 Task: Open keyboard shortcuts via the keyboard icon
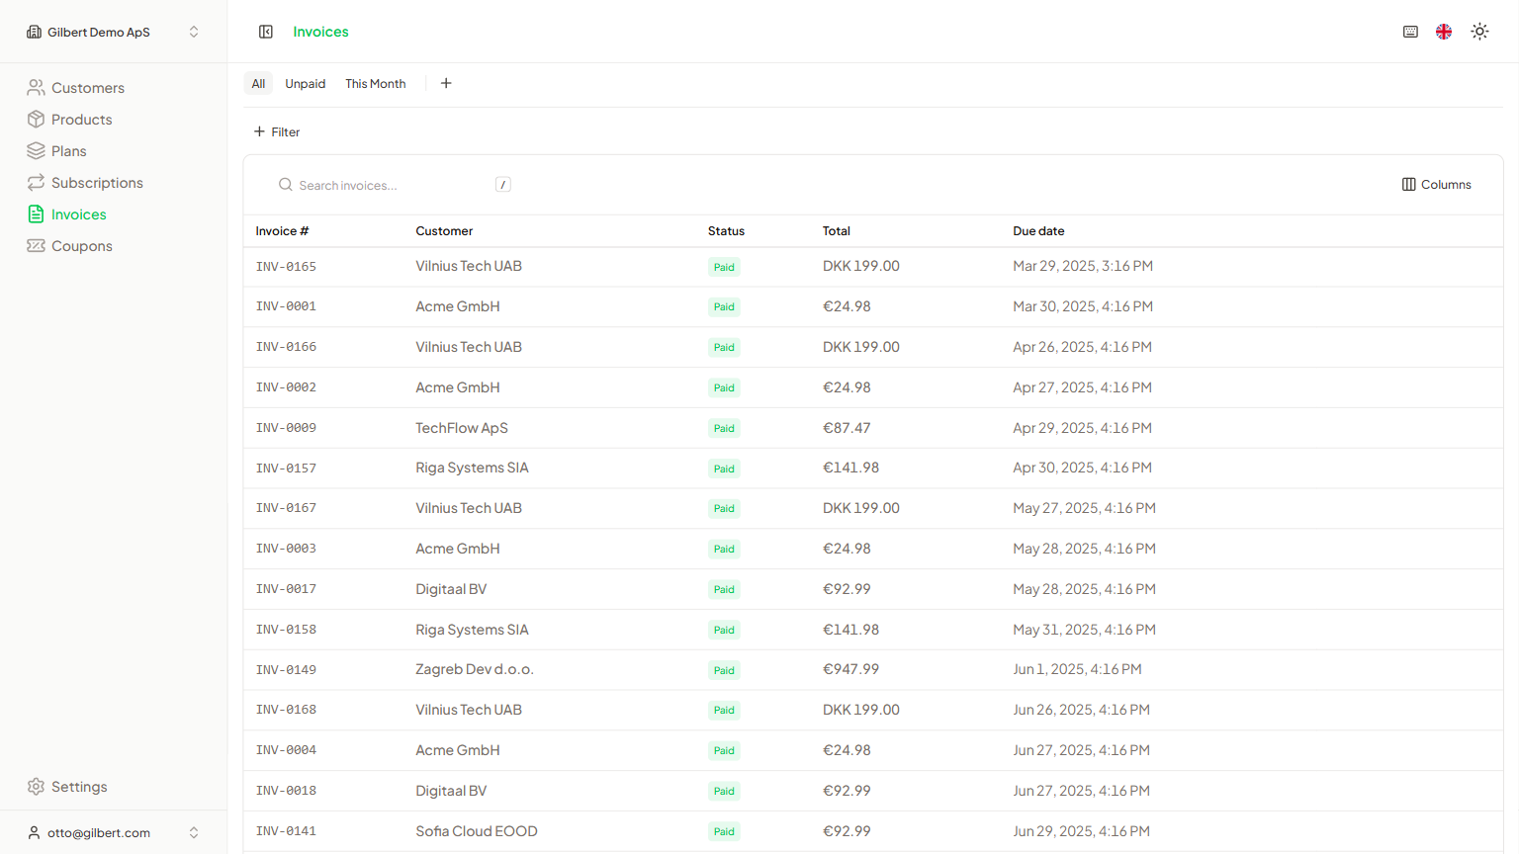tap(1409, 31)
